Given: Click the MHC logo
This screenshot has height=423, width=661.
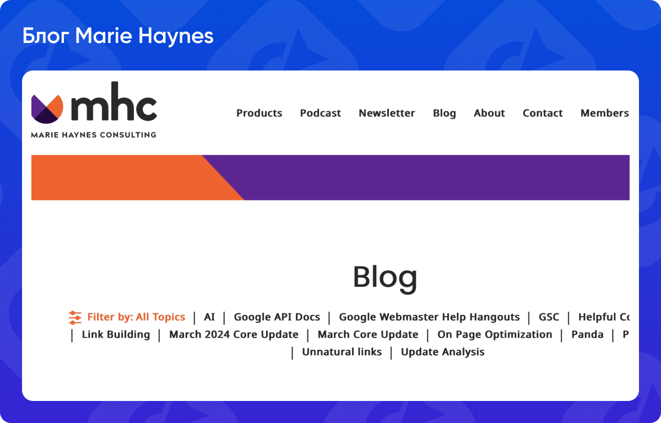Looking at the screenshot, I should coord(94,107).
